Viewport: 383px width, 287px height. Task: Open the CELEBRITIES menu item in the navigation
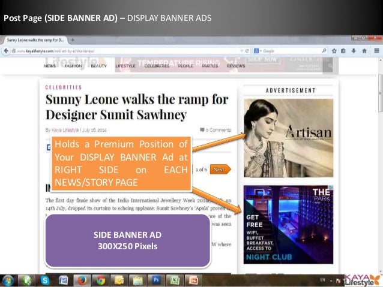pos(157,66)
